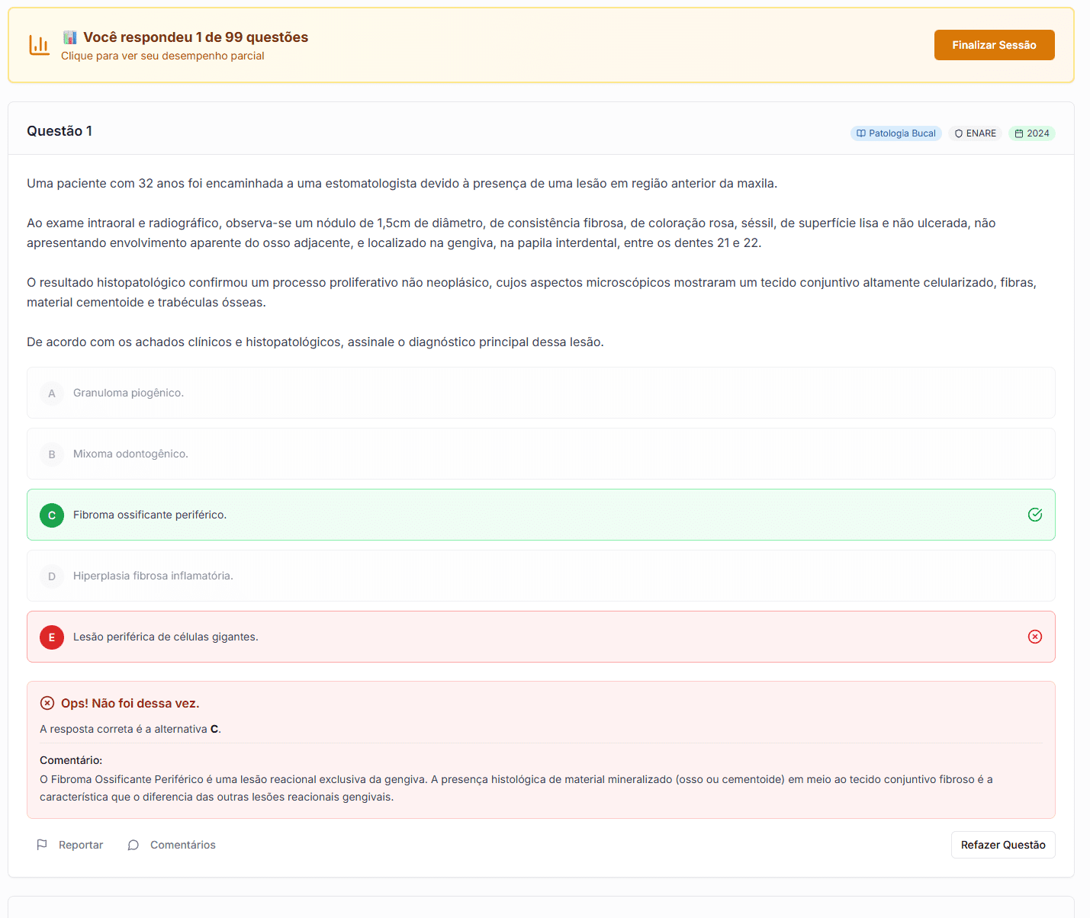Image resolution: width=1090 pixels, height=918 pixels.
Task: Click the book icon in Patologia Bucal tag
Action: pyautogui.click(x=861, y=133)
